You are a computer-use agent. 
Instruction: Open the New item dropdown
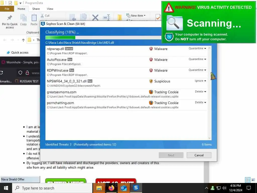click(136, 15)
